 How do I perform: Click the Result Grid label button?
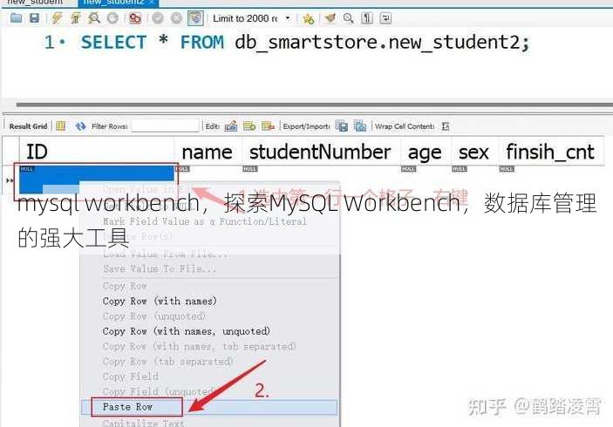[x=28, y=126]
